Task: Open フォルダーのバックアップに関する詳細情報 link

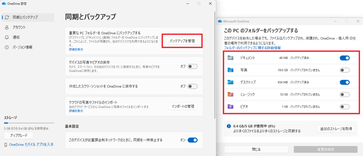Action: point(252,48)
